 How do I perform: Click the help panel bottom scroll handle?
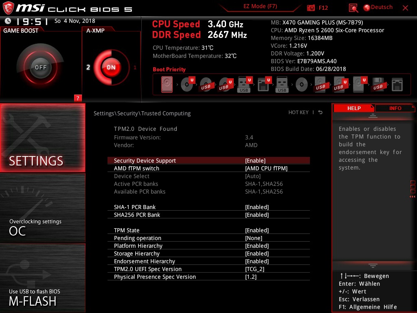pyautogui.click(x=373, y=266)
